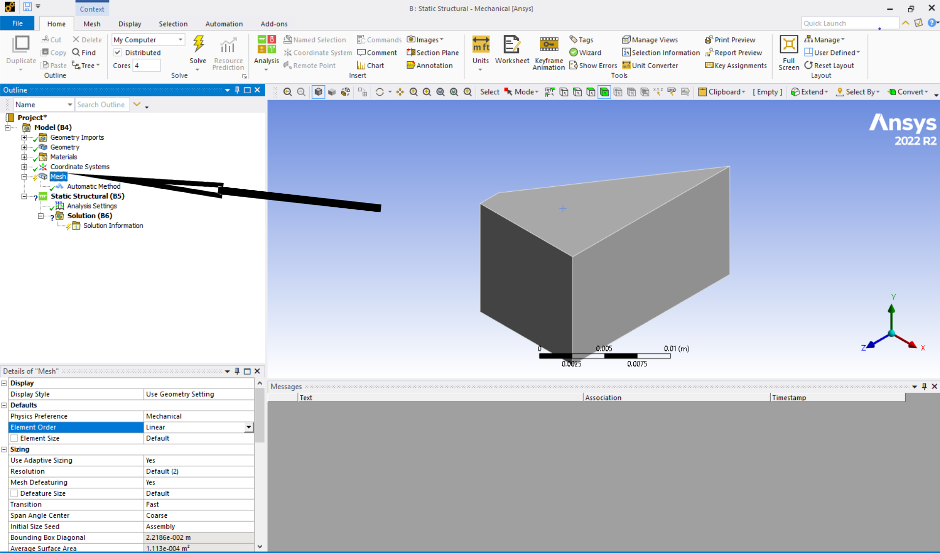Screen dimensions: 940x553
Task: Expand the Geometry Imports tree node
Action: tap(24, 137)
